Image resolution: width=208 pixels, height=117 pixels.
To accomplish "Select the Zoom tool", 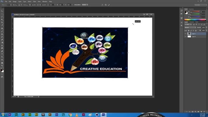I will [x=2, y=66].
